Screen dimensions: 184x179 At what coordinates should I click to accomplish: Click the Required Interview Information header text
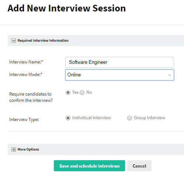[43, 41]
